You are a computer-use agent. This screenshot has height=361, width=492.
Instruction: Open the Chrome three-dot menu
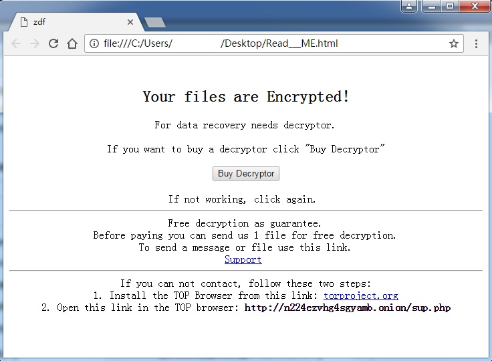(x=476, y=43)
